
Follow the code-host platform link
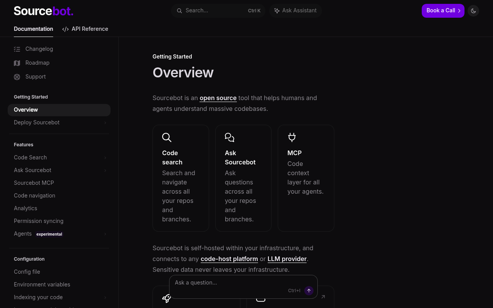pyautogui.click(x=229, y=259)
